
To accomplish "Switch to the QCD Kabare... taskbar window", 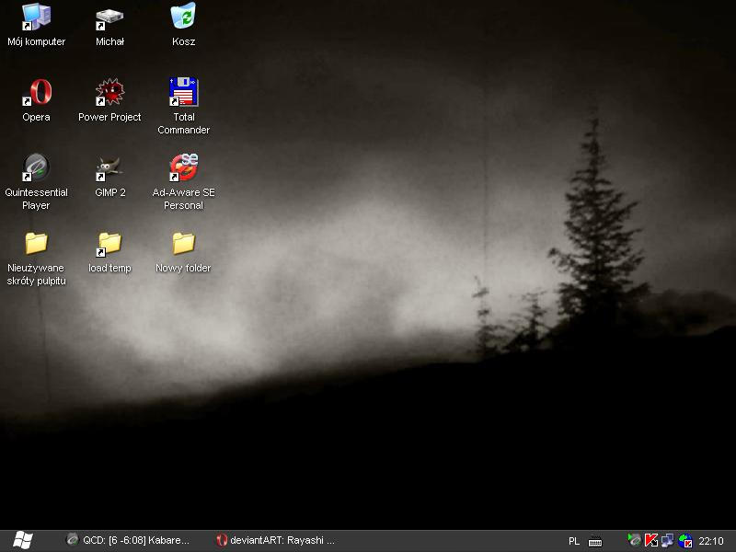I will click(x=128, y=540).
